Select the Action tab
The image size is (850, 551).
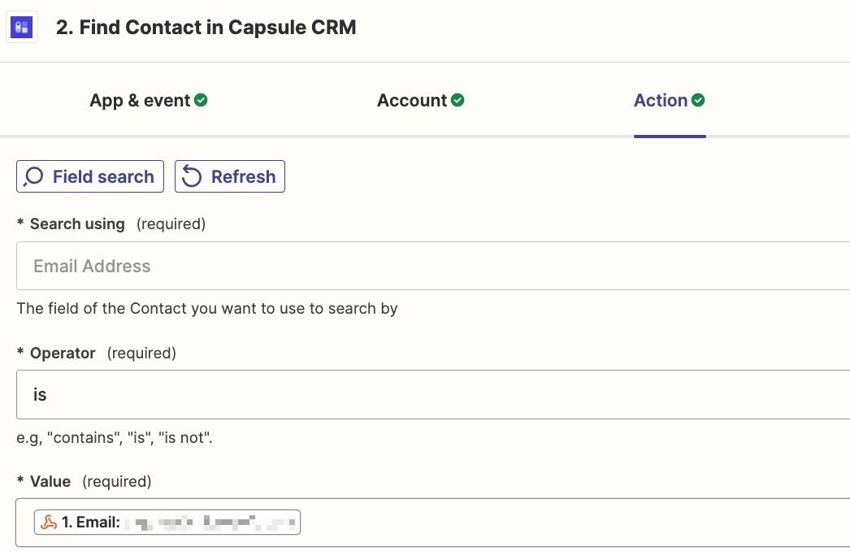coord(670,100)
